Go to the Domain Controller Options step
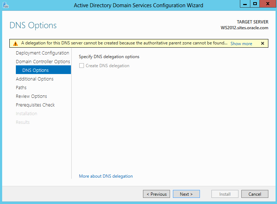The width and height of the screenshot is (277, 204). pos(43,62)
